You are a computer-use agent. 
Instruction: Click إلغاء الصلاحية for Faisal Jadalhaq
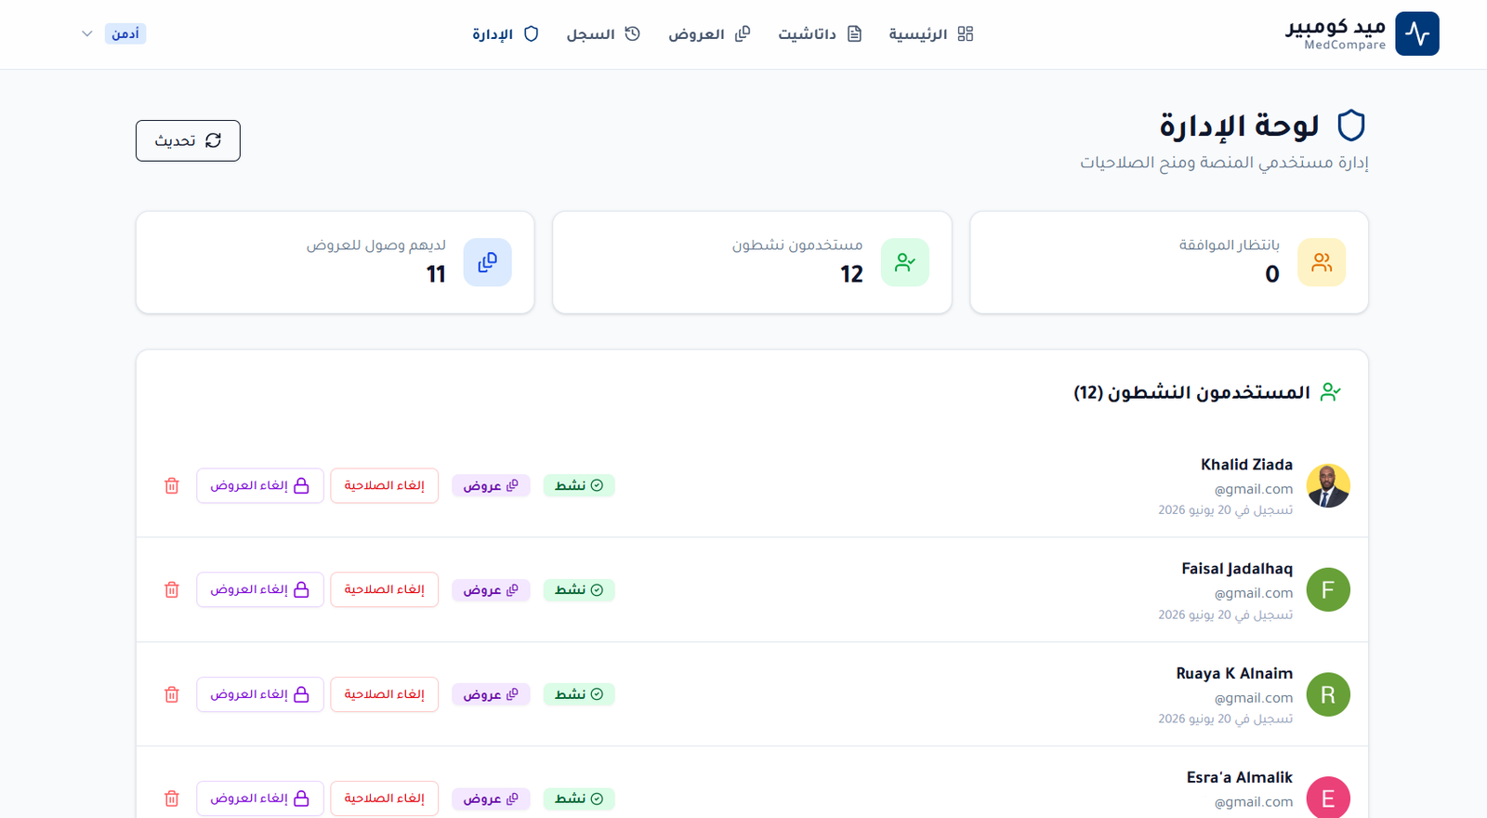[385, 589]
